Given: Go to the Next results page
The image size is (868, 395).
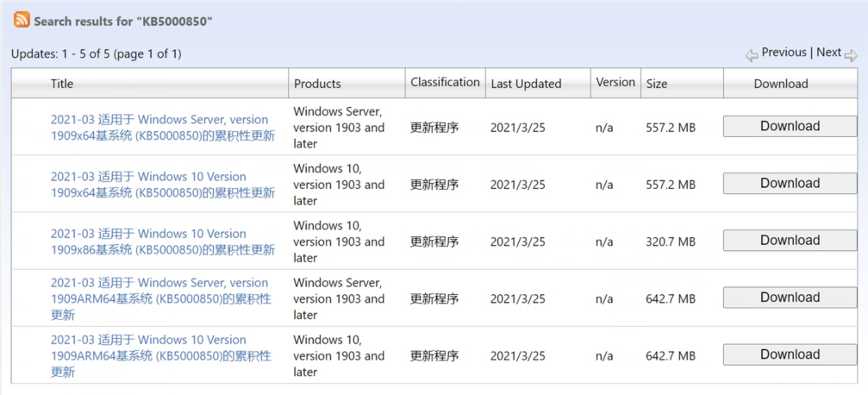Looking at the screenshot, I should tap(828, 53).
